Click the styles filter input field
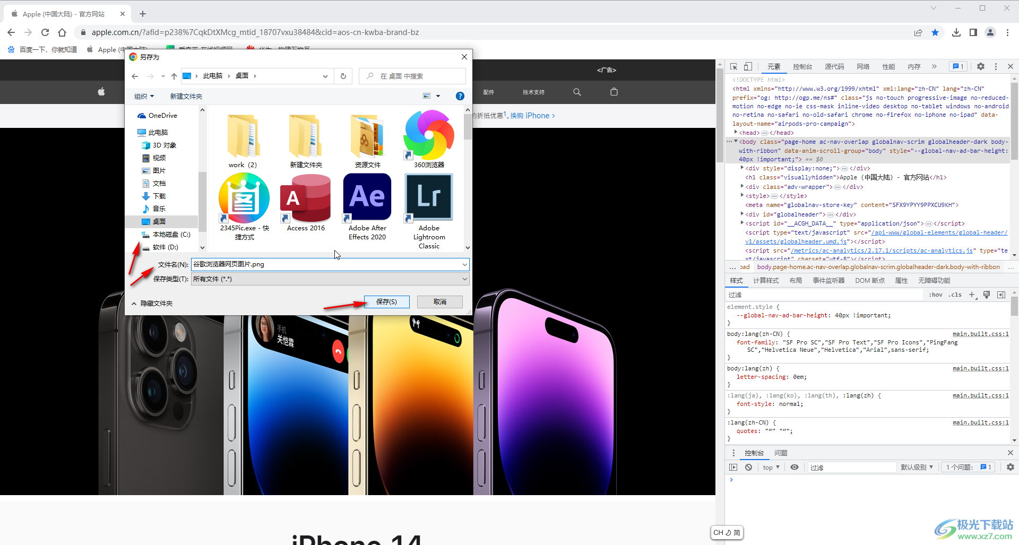The height and width of the screenshot is (545, 1019). 825,295
